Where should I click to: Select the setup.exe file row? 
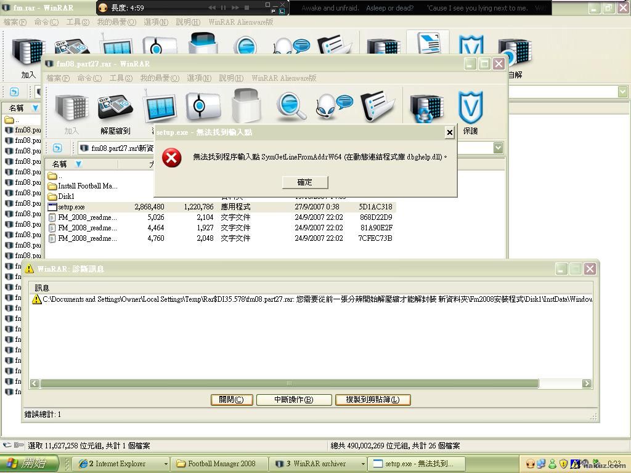coord(221,207)
